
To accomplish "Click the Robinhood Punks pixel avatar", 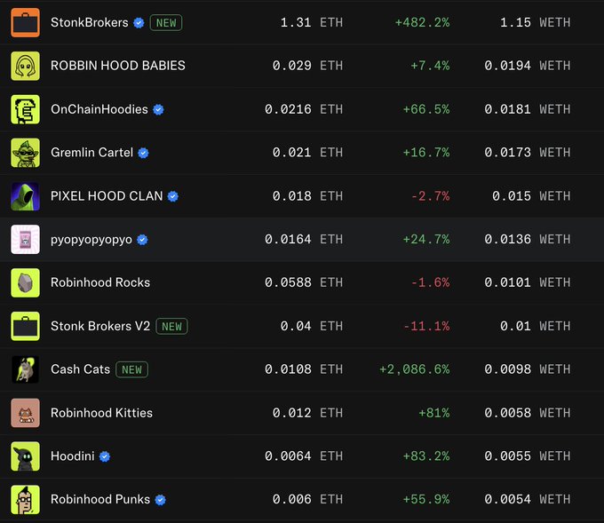I will pos(25,500).
